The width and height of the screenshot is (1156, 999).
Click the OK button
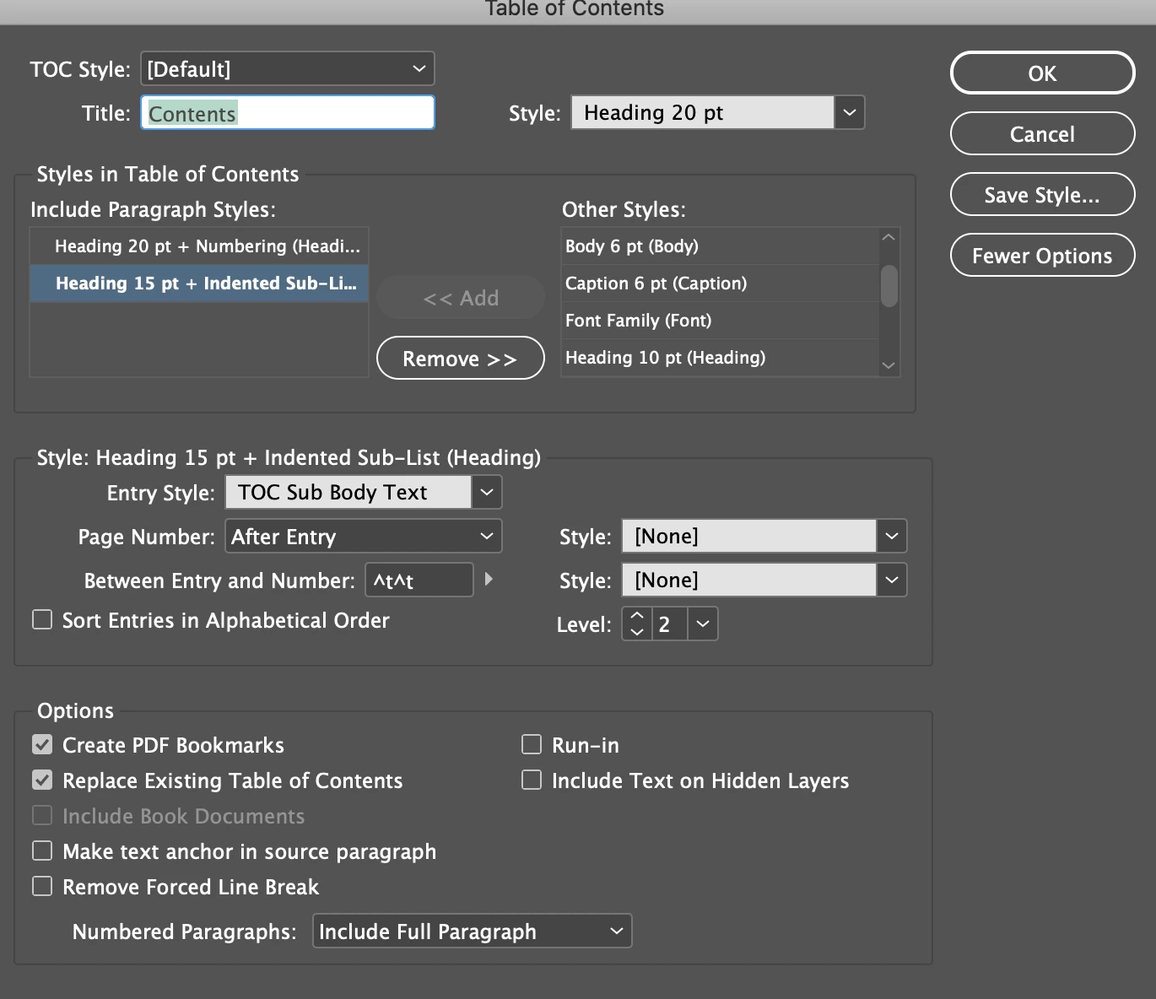click(1042, 73)
